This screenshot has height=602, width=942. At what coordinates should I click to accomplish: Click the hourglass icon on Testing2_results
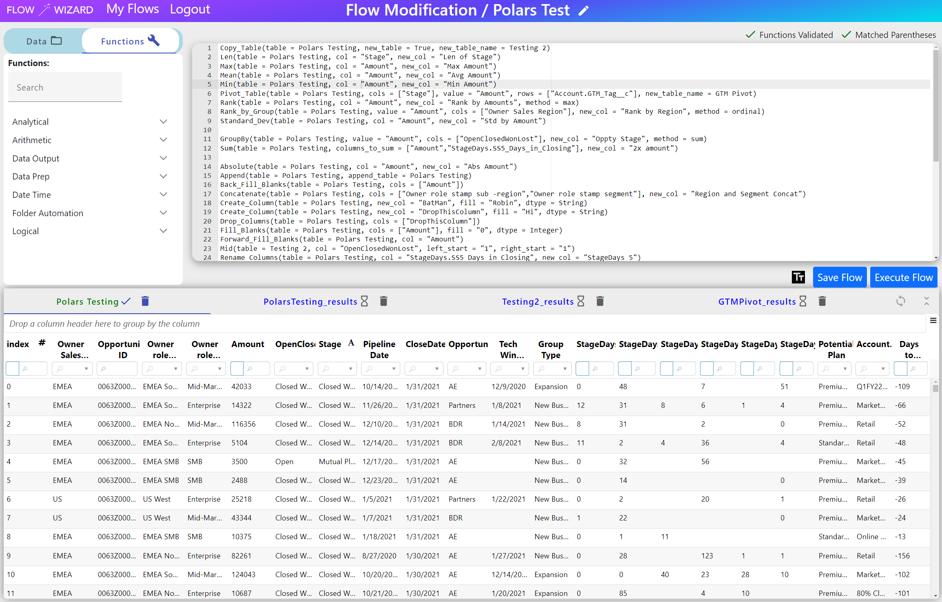click(581, 301)
